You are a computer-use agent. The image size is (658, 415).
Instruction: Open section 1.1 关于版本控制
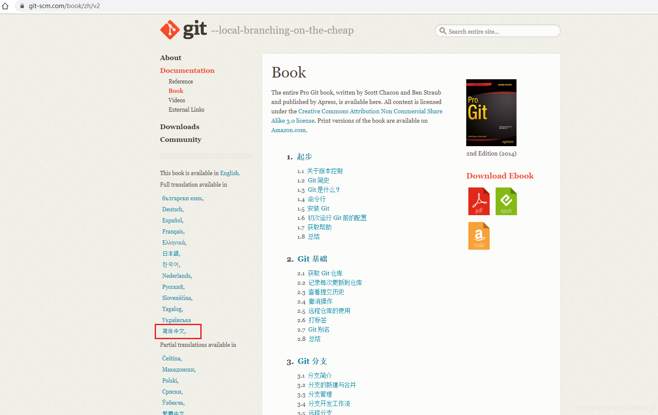325,171
